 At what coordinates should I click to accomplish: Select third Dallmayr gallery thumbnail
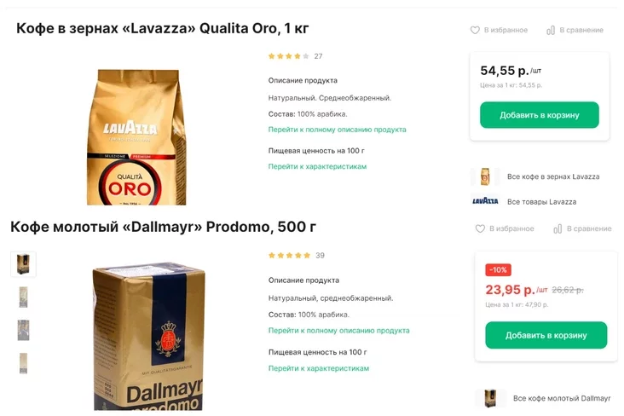tap(24, 330)
